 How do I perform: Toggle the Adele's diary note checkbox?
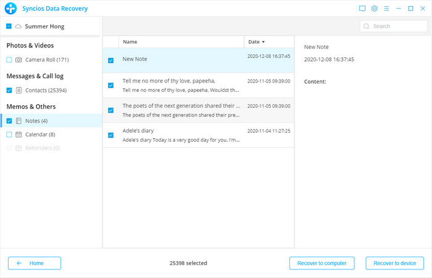click(x=110, y=135)
